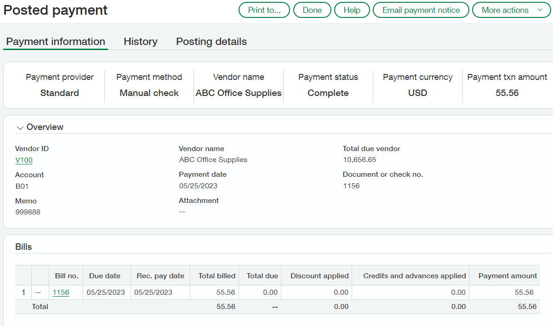
Task: Switch to the History tab
Action: pyautogui.click(x=140, y=41)
